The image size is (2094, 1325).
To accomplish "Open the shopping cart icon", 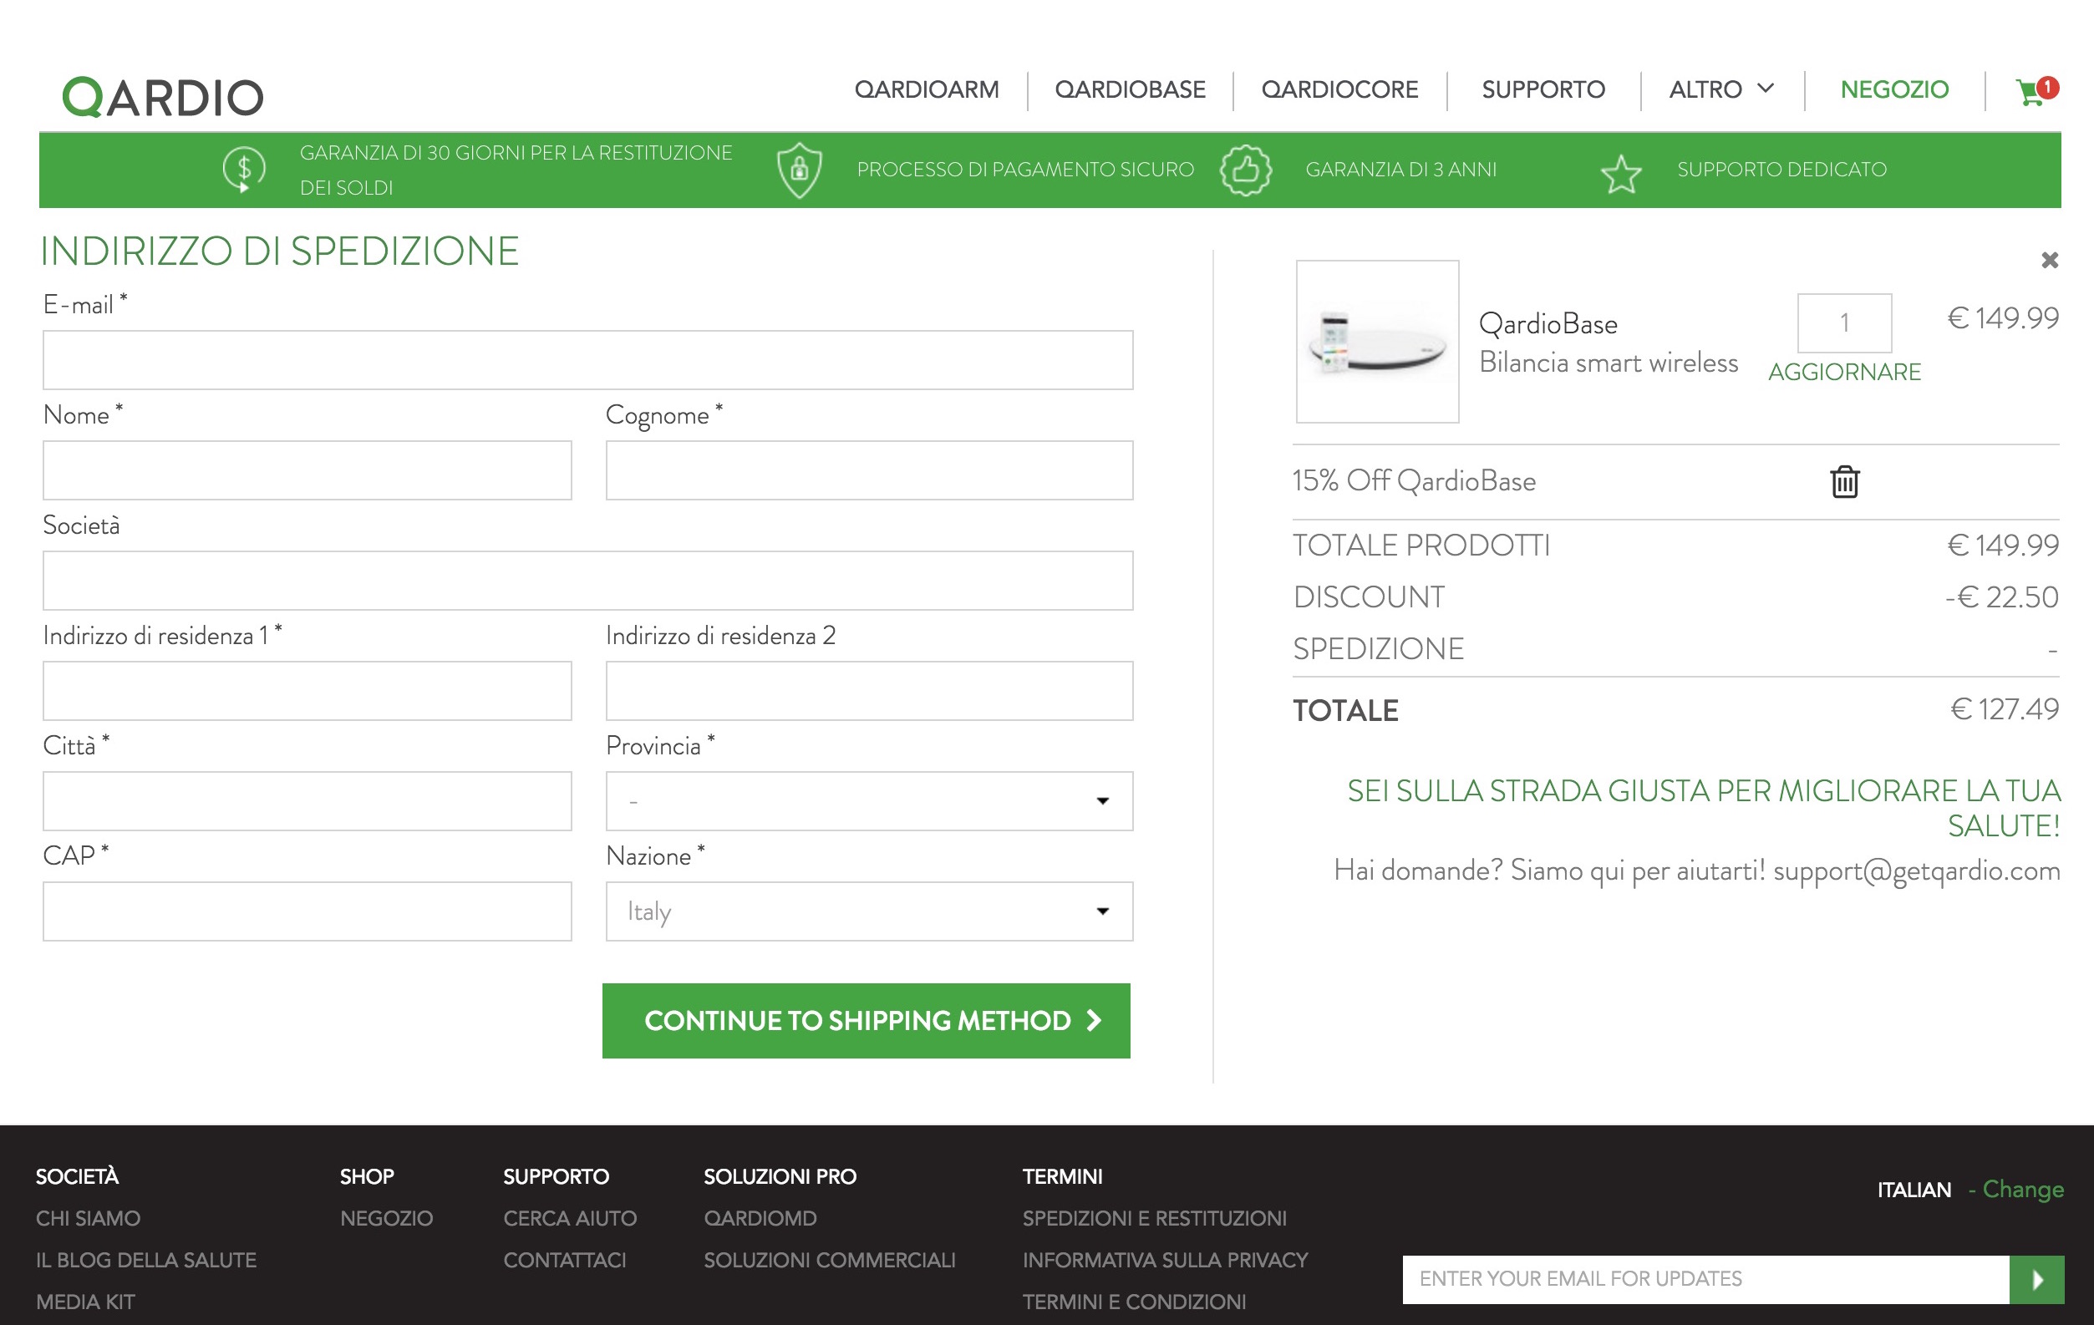I will coord(2032,90).
